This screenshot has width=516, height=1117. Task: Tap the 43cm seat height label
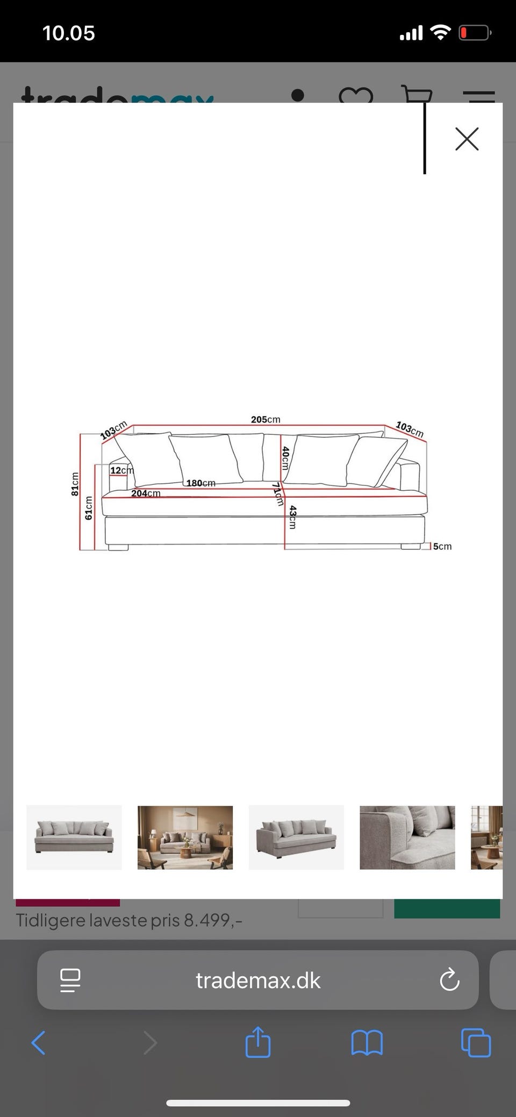(x=292, y=517)
